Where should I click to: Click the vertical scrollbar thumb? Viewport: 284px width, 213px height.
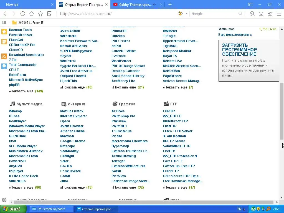click(282, 111)
